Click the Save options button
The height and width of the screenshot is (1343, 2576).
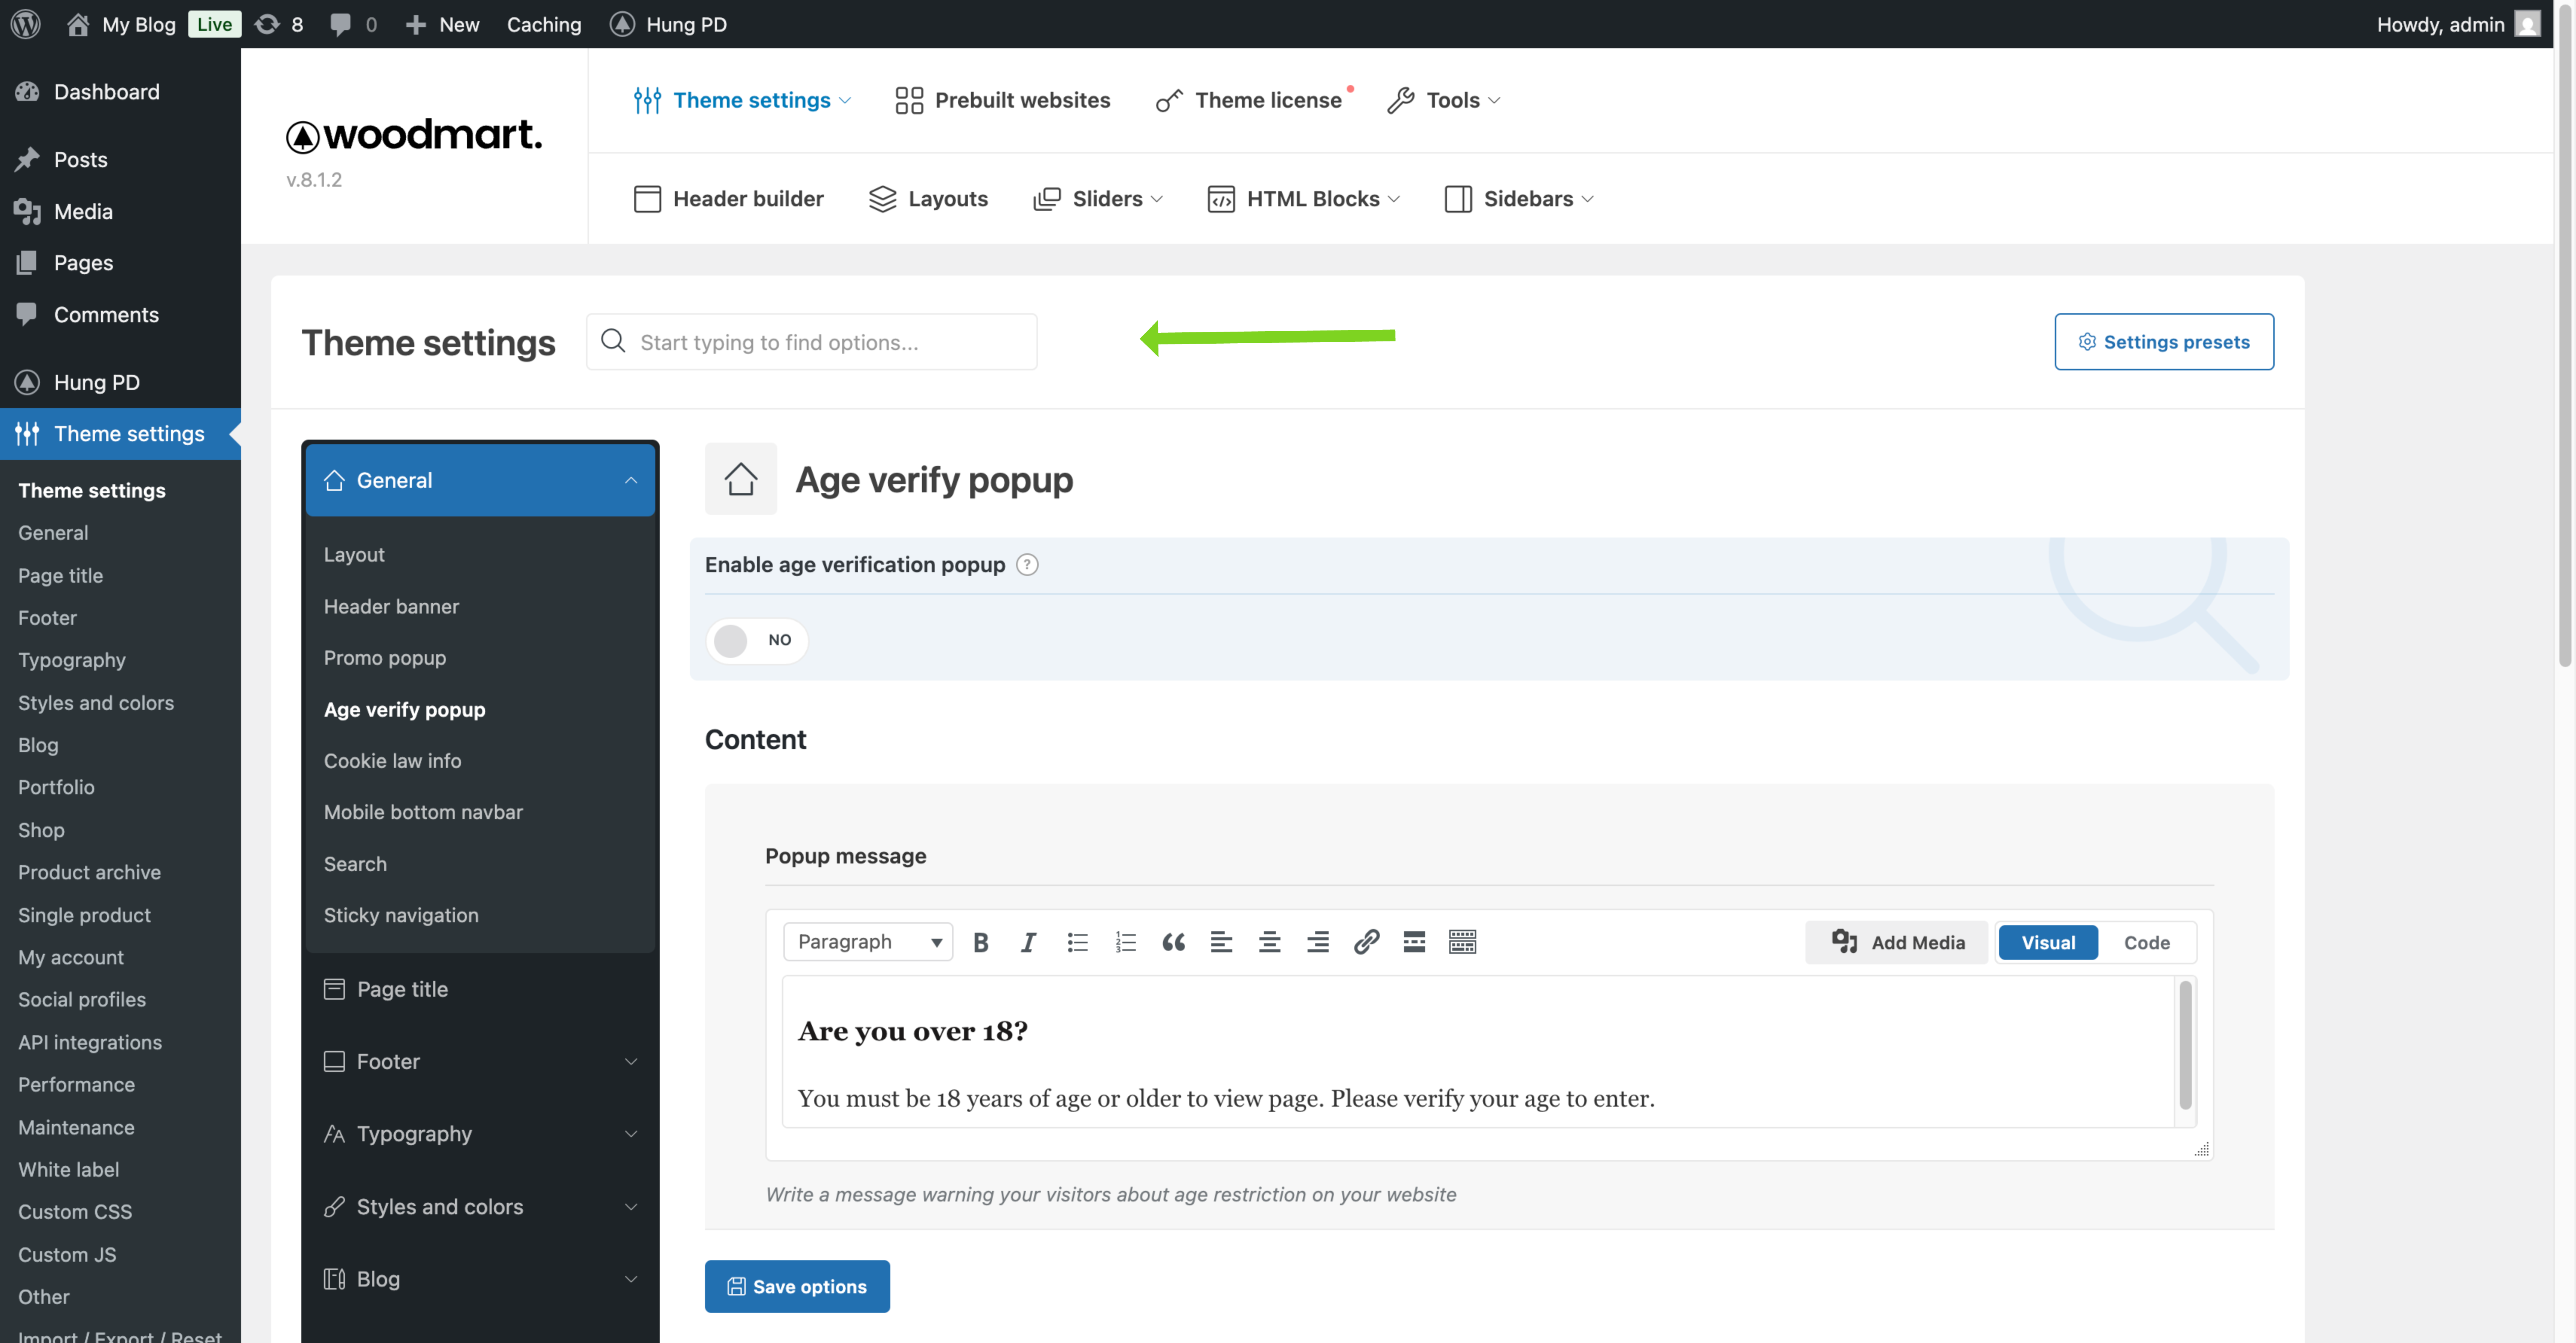pyautogui.click(x=797, y=1286)
